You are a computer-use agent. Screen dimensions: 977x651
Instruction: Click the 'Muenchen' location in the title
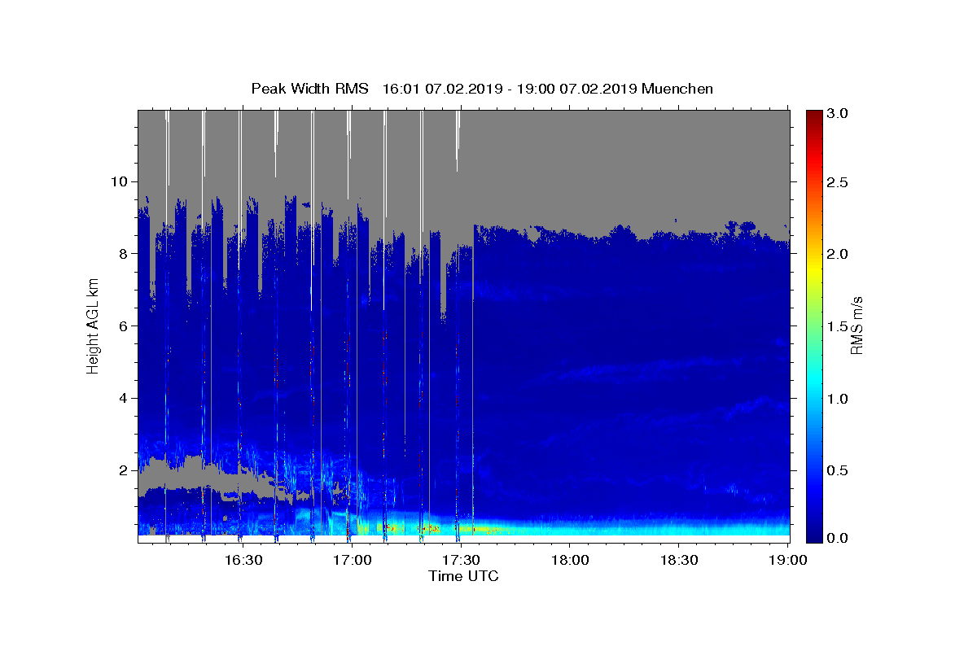(x=677, y=89)
